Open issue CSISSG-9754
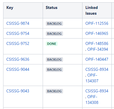 click(x=18, y=33)
